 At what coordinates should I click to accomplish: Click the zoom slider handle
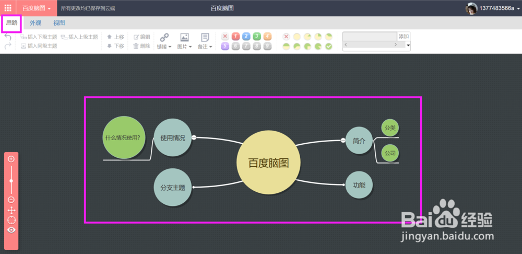(x=11, y=181)
